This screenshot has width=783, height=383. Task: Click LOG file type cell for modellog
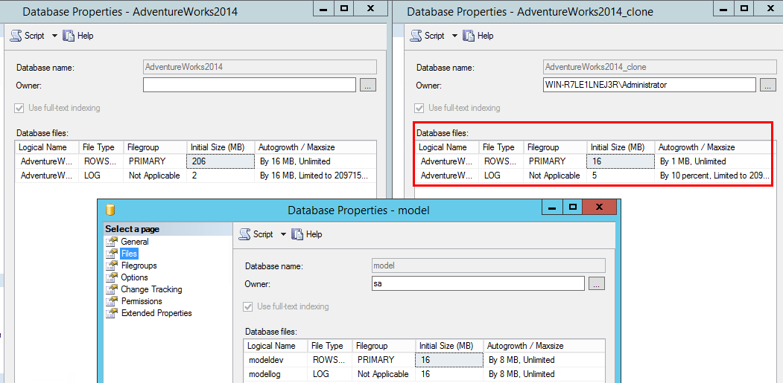pos(330,373)
